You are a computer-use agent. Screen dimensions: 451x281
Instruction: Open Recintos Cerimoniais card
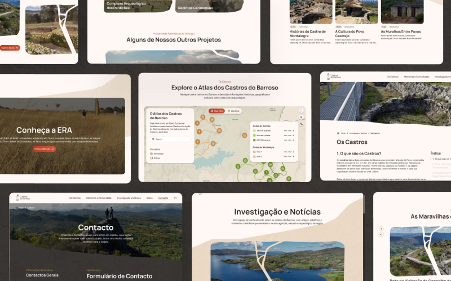pos(209,6)
